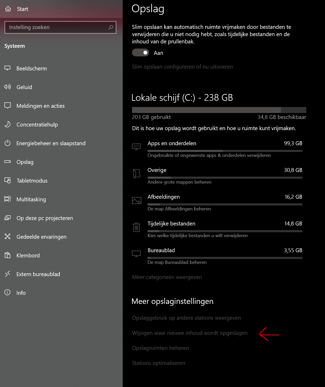Viewport: 325px width, 387px height.
Task: Click the Tabletmodus icon
Action: 8,180
